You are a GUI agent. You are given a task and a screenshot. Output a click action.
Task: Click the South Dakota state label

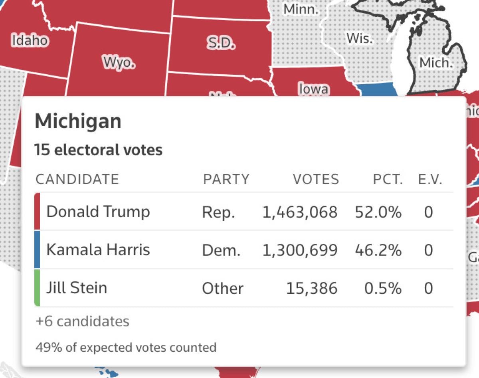[x=221, y=43]
